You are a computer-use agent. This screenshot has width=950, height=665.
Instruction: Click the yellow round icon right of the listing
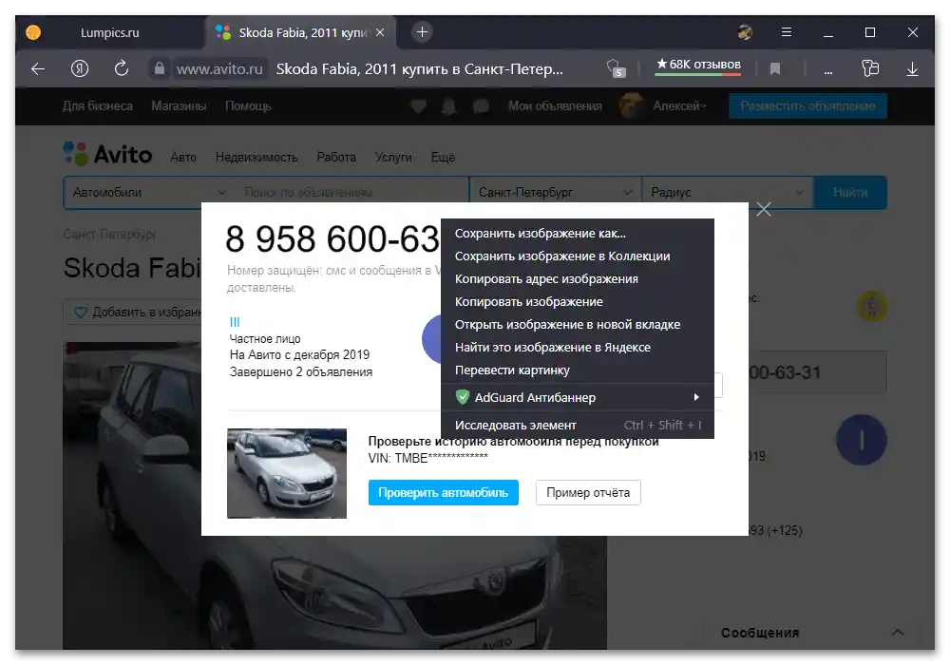point(872,307)
